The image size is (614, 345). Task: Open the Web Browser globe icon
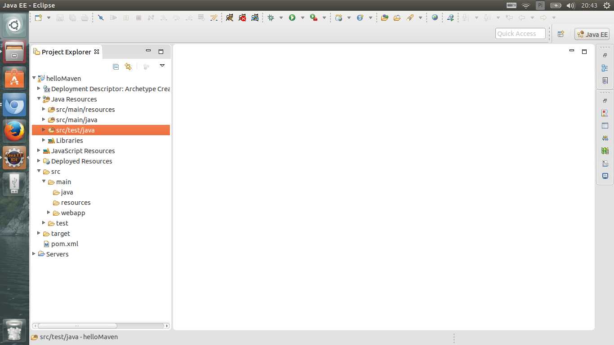(x=435, y=18)
